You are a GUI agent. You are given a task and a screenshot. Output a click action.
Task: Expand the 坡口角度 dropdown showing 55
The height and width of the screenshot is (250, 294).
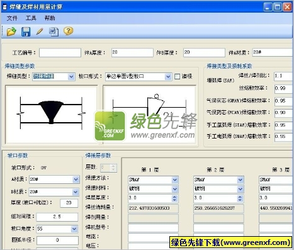[74, 229]
